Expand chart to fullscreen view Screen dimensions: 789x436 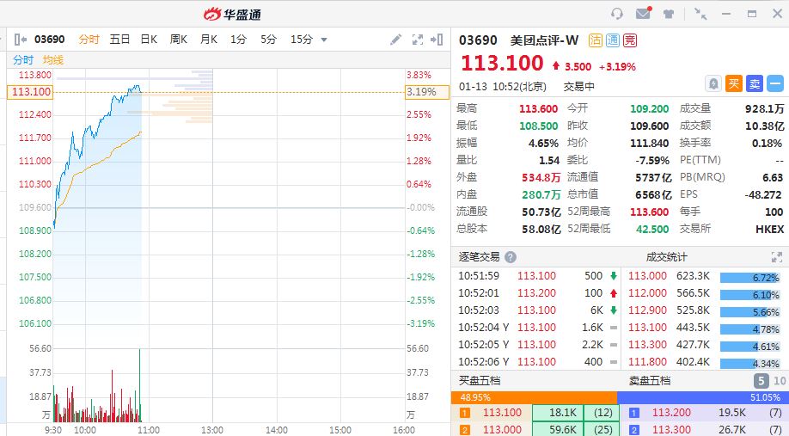click(x=418, y=40)
